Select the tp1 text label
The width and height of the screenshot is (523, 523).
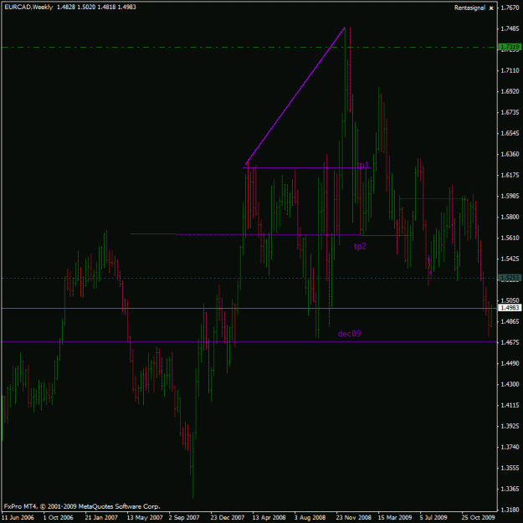(362, 165)
